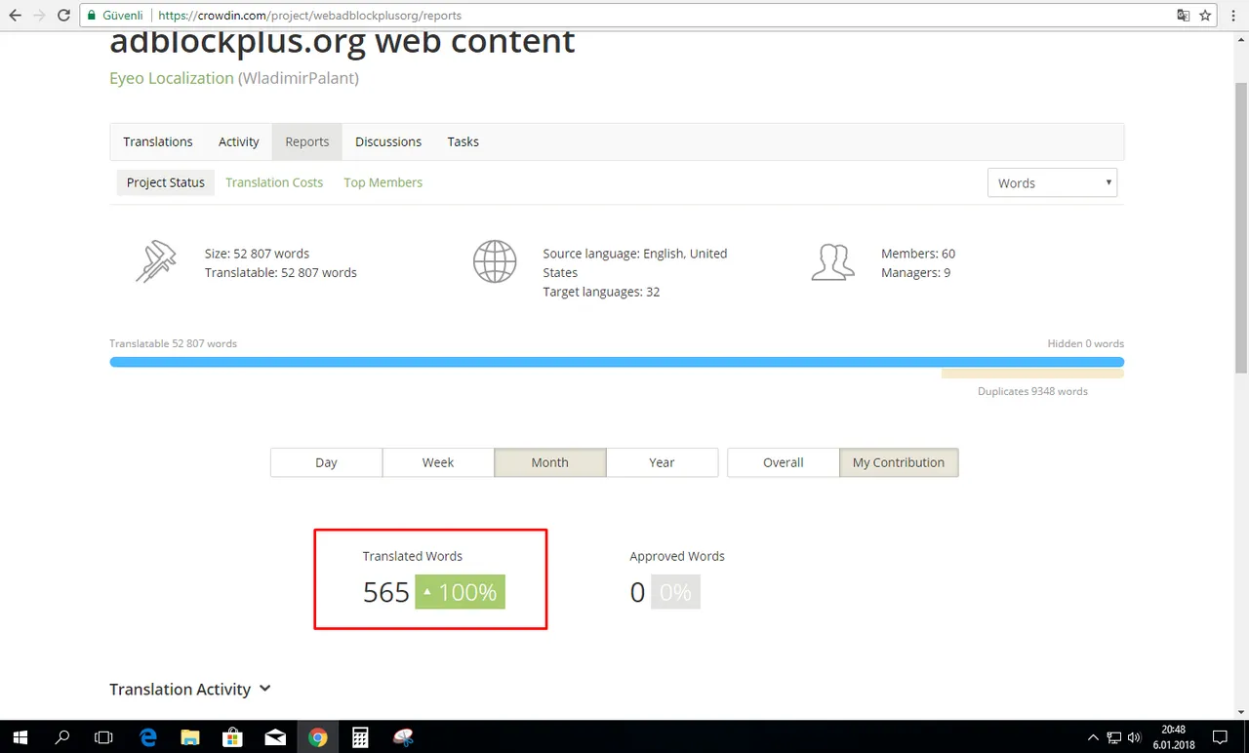Open the Top Members report
1249x753 pixels.
383,182
